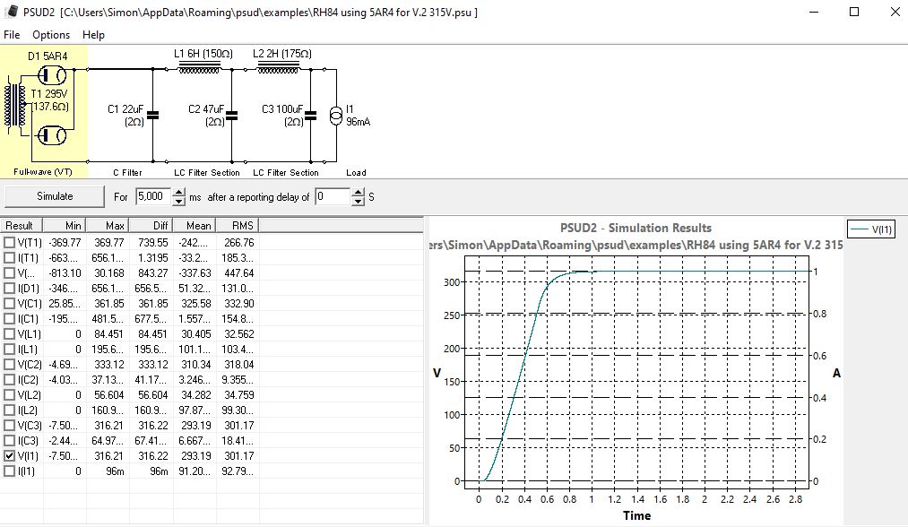Enable the I(T1) result checkbox
This screenshot has height=527, width=908.
point(9,258)
